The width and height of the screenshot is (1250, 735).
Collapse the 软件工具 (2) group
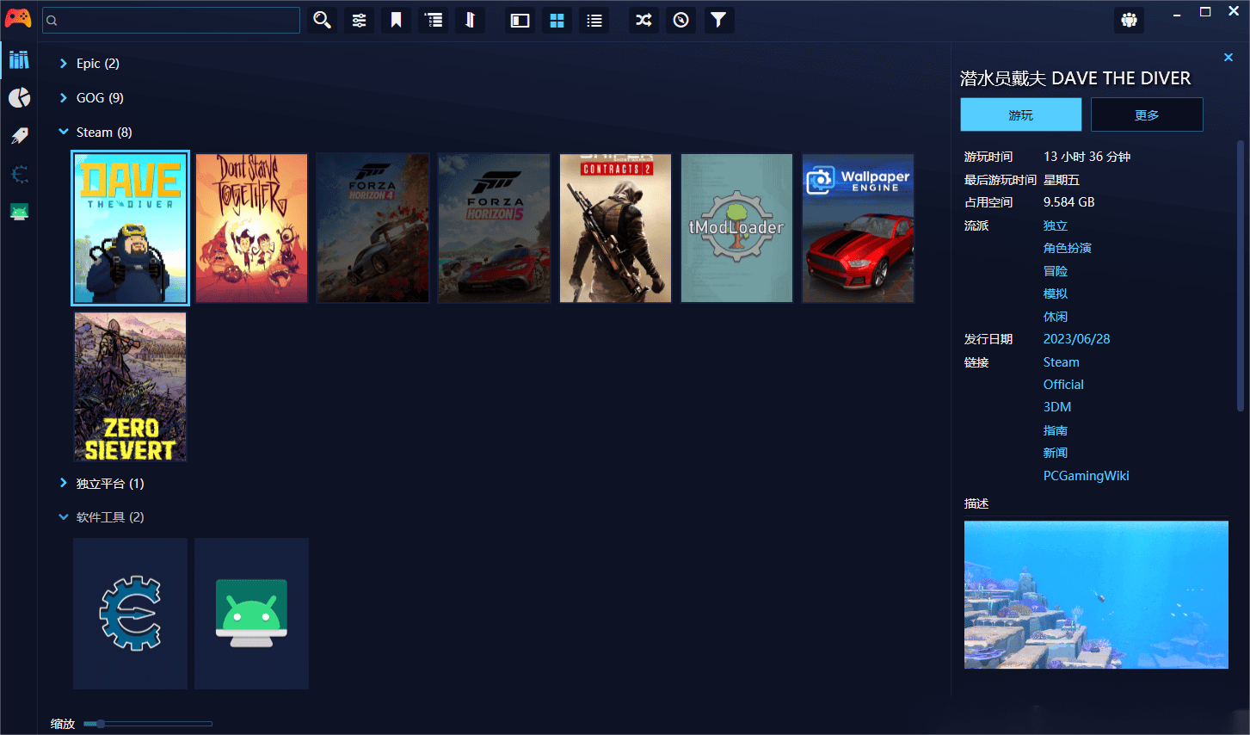point(63,516)
